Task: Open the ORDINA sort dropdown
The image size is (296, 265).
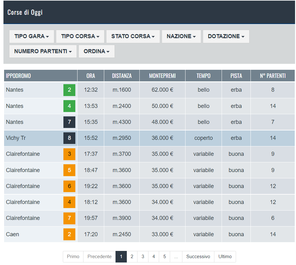Action: (97, 51)
